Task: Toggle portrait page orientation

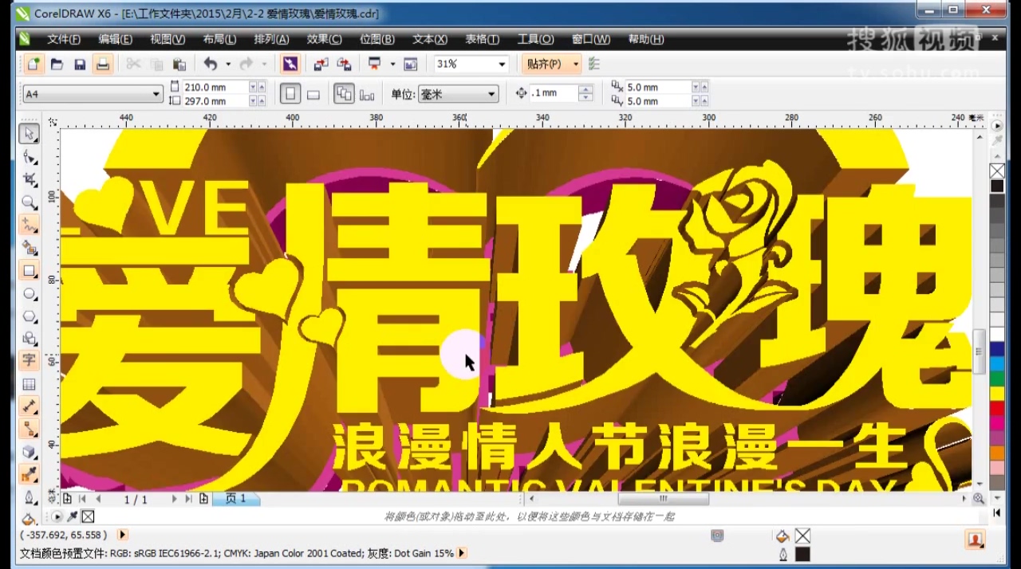Action: point(290,93)
